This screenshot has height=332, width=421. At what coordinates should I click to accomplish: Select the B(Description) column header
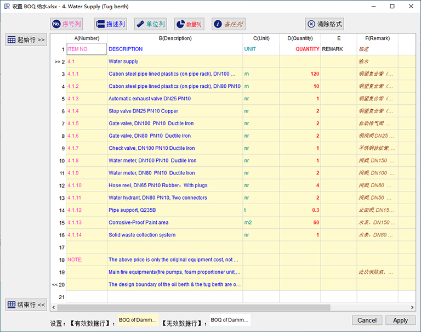coord(175,38)
